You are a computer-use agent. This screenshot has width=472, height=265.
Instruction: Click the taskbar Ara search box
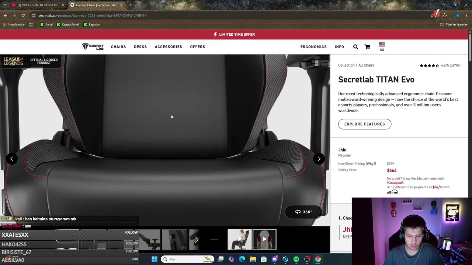point(188,259)
